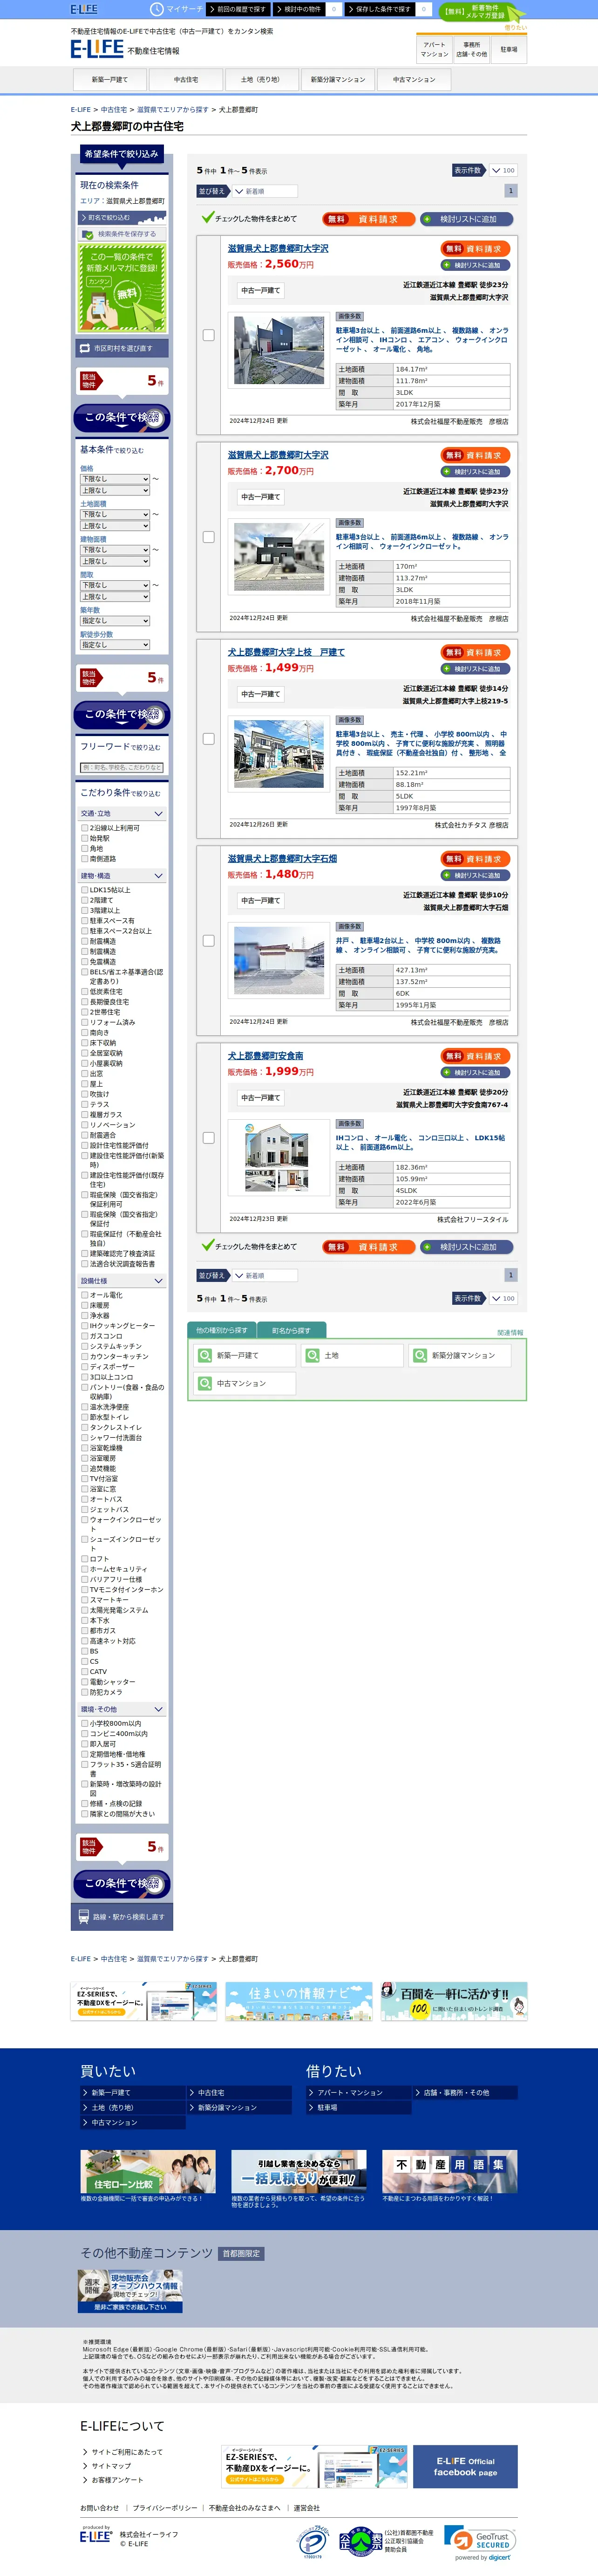The width and height of the screenshot is (598, 2576).
Task: Enable the 角地 filter checkbox
Action: pyautogui.click(x=85, y=848)
